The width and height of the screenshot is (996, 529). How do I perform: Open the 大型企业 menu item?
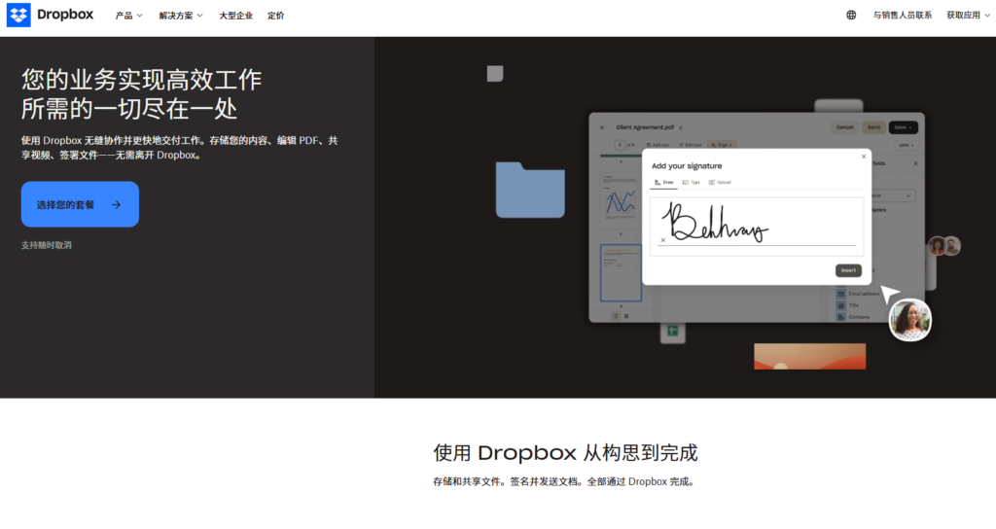[x=233, y=16]
